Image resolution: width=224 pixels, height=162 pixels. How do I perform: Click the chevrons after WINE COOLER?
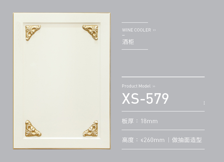(x=154, y=30)
